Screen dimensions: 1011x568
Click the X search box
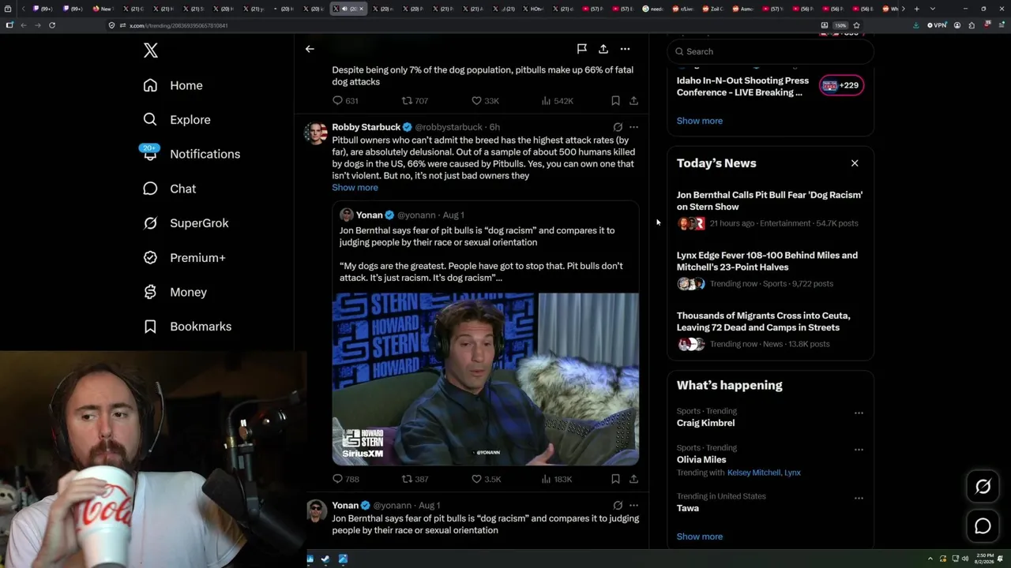pos(771,51)
